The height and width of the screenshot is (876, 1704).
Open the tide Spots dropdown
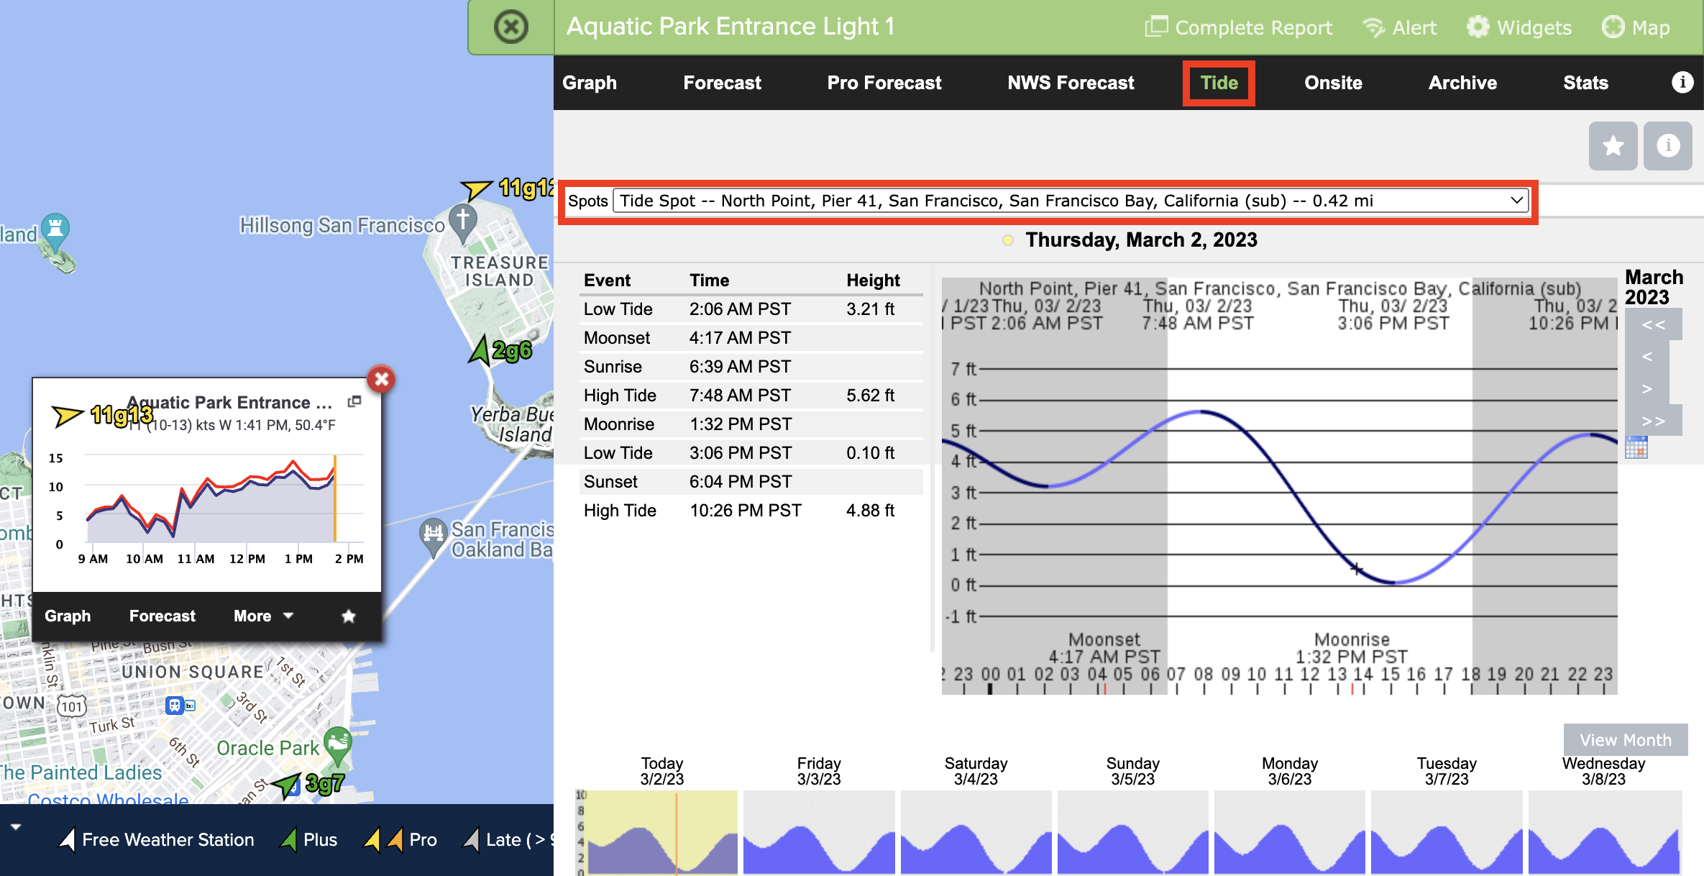click(x=1071, y=201)
